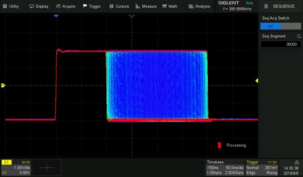This screenshot has width=303, height=177.
Task: Click the Acquire waveform icon
Action: (58, 7)
